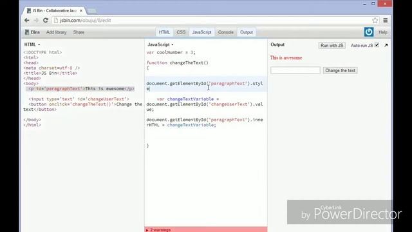This screenshot has height=232, width=412.
Task: Click the 'This is awesome' output paragraph
Action: pos(286,57)
